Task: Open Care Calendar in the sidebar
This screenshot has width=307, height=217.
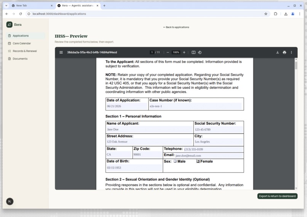Action: 26,43
